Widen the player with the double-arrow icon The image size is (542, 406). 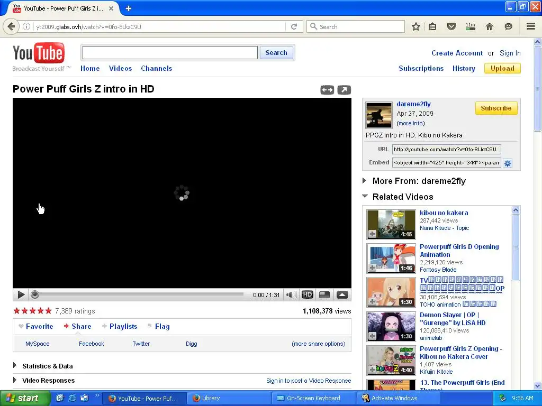[x=327, y=90]
